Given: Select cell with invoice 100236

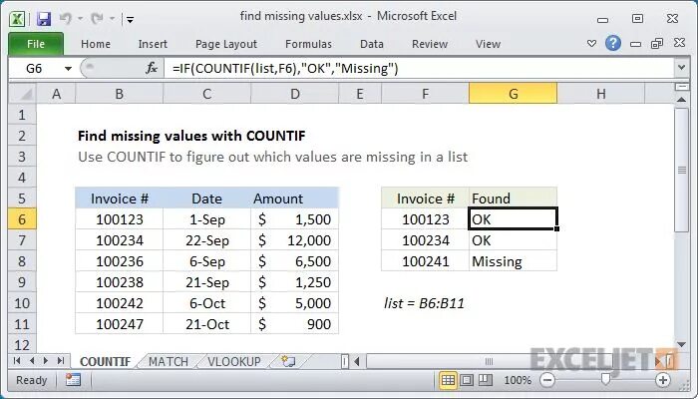Looking at the screenshot, I should pos(120,261).
